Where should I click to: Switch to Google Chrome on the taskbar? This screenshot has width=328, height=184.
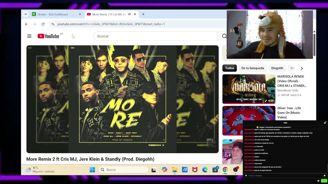[225, 170]
